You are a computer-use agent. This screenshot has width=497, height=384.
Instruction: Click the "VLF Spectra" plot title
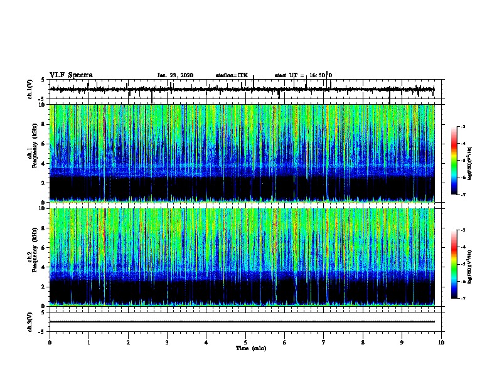71,75
